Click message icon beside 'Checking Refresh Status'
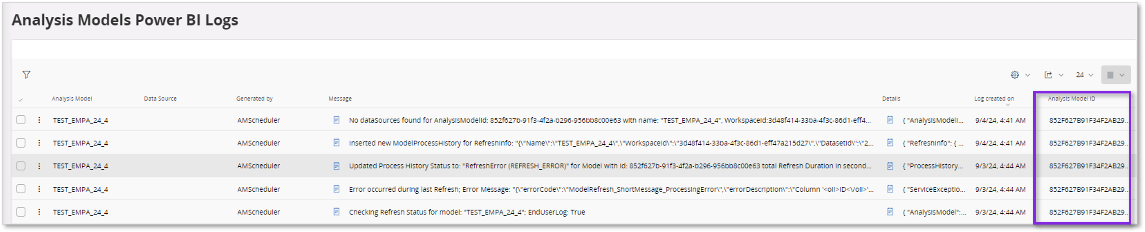1145x232 pixels. click(337, 212)
